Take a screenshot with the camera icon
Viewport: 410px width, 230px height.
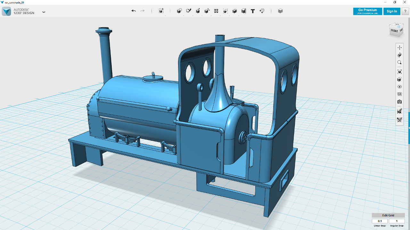click(x=399, y=102)
